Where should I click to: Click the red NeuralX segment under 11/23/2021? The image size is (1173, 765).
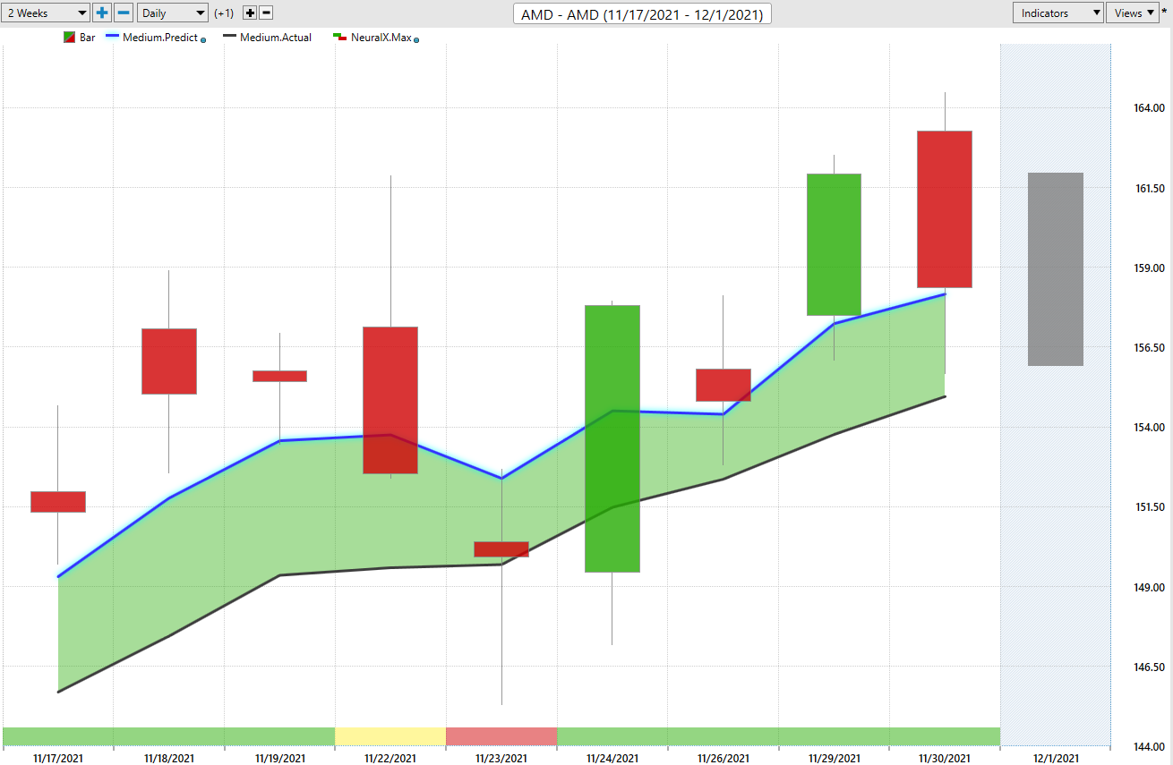tap(501, 736)
